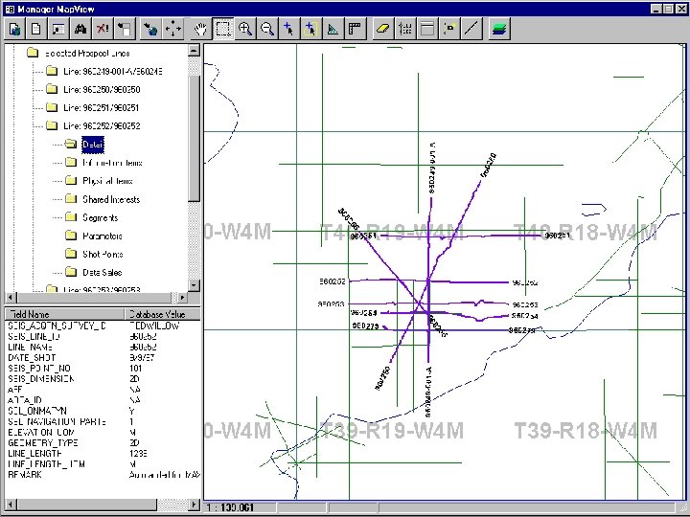Click the tree panel scroll left arrow
The image size is (690, 517).
point(11,297)
